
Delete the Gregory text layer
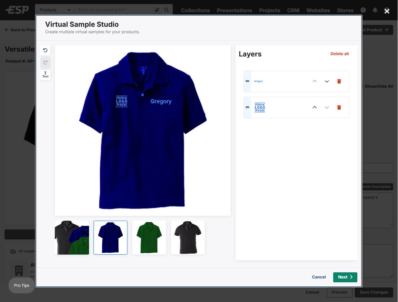coord(339,81)
